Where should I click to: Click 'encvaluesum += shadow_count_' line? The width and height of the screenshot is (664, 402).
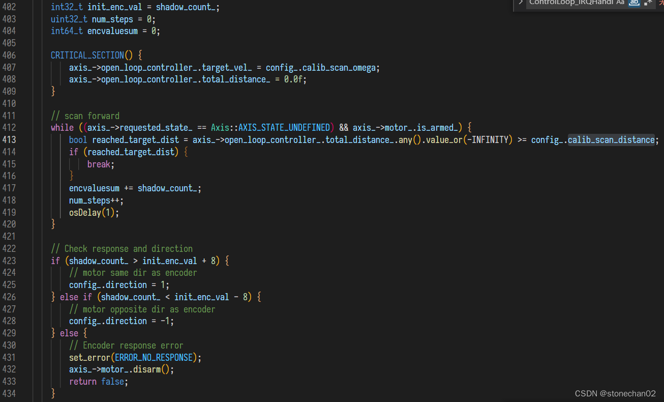pyautogui.click(x=135, y=188)
